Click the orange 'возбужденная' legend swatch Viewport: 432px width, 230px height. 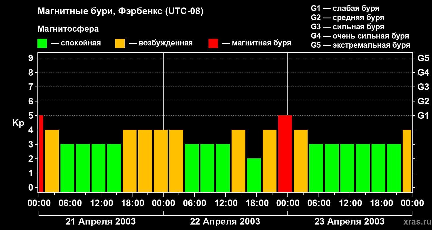click(120, 43)
